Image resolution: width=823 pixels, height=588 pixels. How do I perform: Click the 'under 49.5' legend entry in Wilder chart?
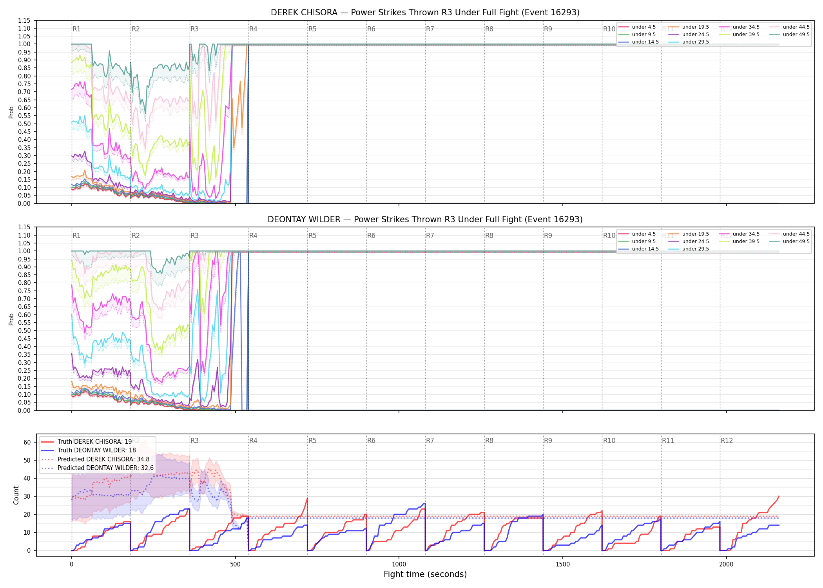coord(789,241)
